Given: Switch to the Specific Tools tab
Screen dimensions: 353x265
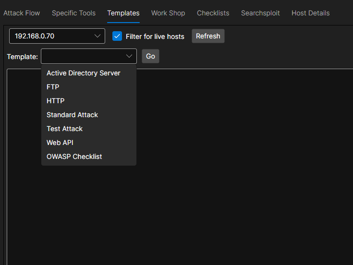Looking at the screenshot, I should pos(73,13).
